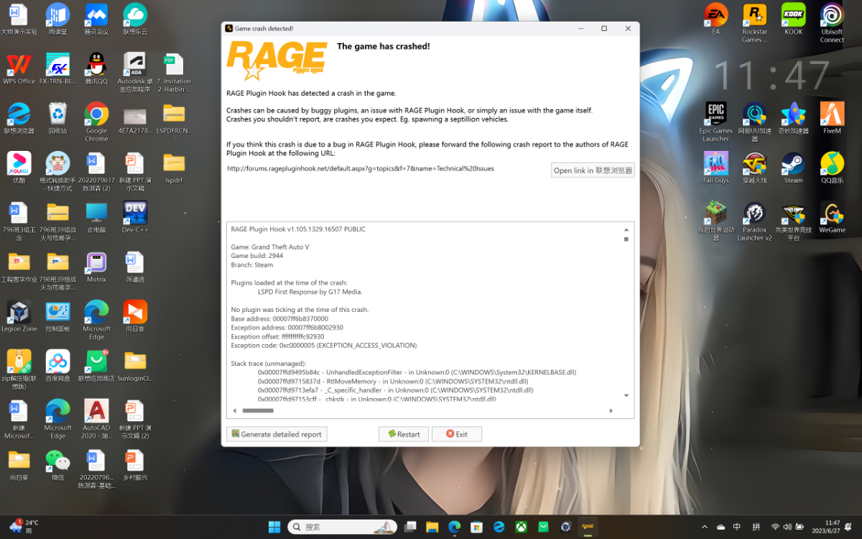Screen dimensions: 862x539
Task: Open Task View from the taskbar
Action: (410, 527)
